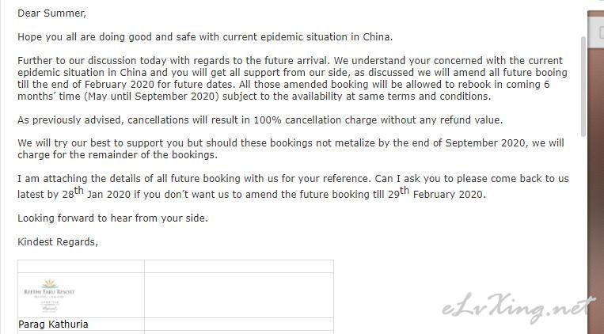Click the eLvXing.net watermark text

point(519,308)
